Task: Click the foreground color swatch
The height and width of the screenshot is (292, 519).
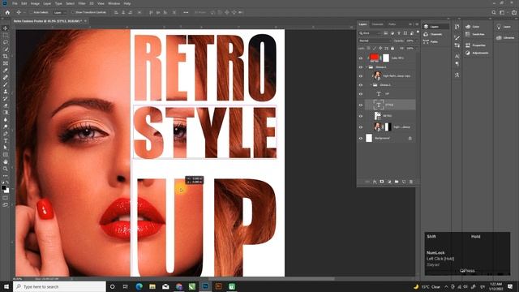Action: [3, 188]
